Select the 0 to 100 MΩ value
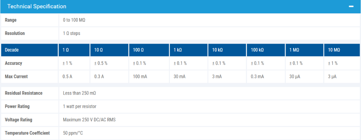Screen dimensions: 361x140 (74, 20)
